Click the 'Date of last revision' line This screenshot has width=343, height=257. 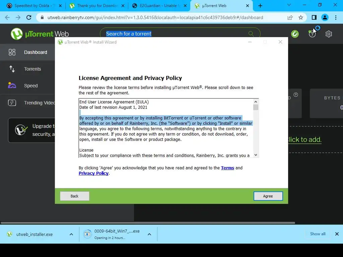tap(113, 107)
